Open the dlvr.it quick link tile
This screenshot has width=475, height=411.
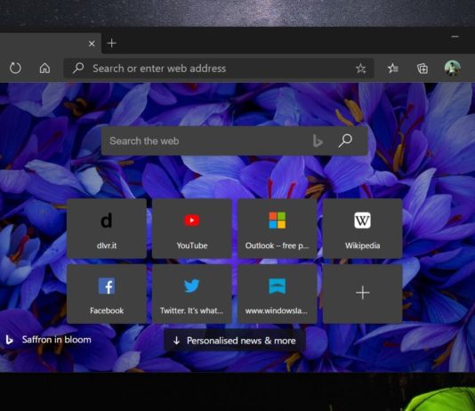pyautogui.click(x=107, y=229)
